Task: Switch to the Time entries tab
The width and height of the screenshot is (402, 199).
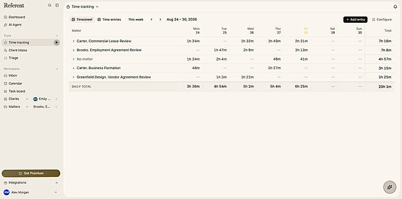Action: pyautogui.click(x=109, y=19)
